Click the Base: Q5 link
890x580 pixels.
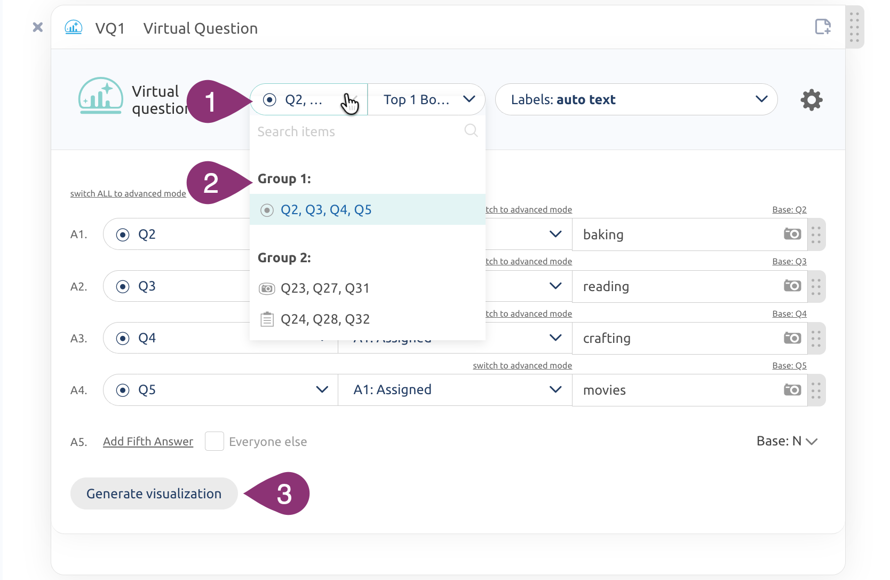click(x=789, y=365)
